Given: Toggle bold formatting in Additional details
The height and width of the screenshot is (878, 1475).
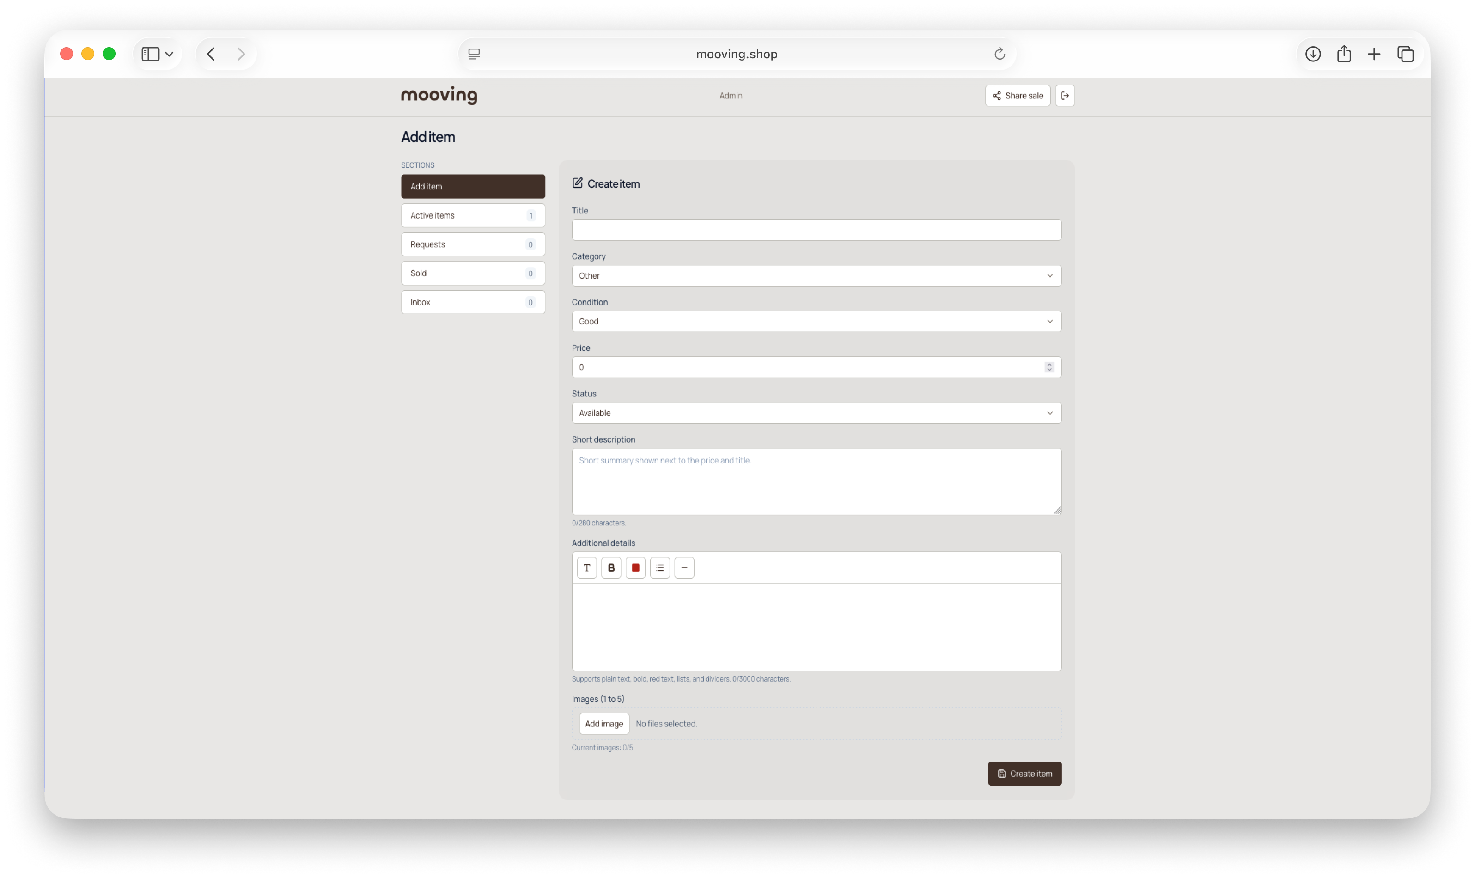Looking at the screenshot, I should click(610, 567).
